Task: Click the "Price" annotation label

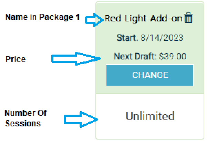Action: (15, 59)
